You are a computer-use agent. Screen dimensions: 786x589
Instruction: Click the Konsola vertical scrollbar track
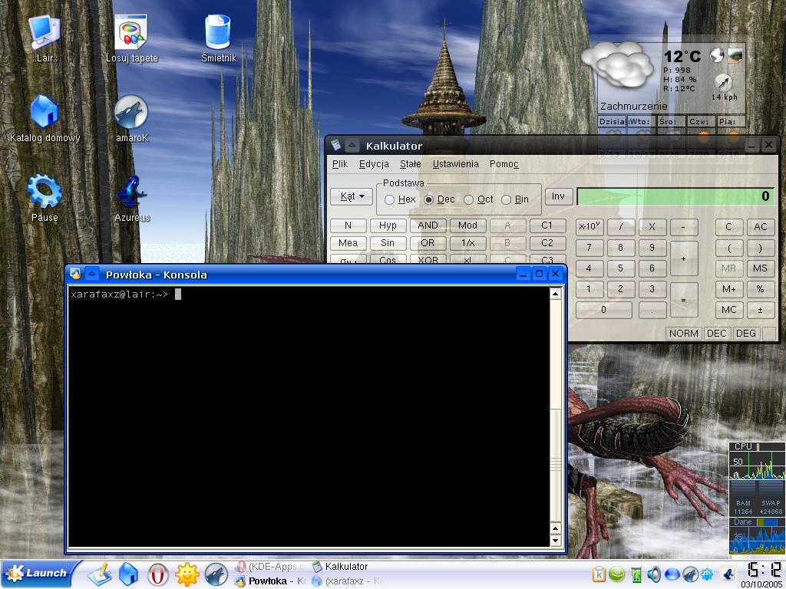(556, 411)
